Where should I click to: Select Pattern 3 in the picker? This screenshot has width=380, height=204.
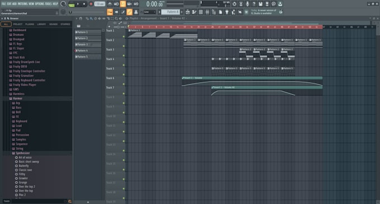(88, 45)
